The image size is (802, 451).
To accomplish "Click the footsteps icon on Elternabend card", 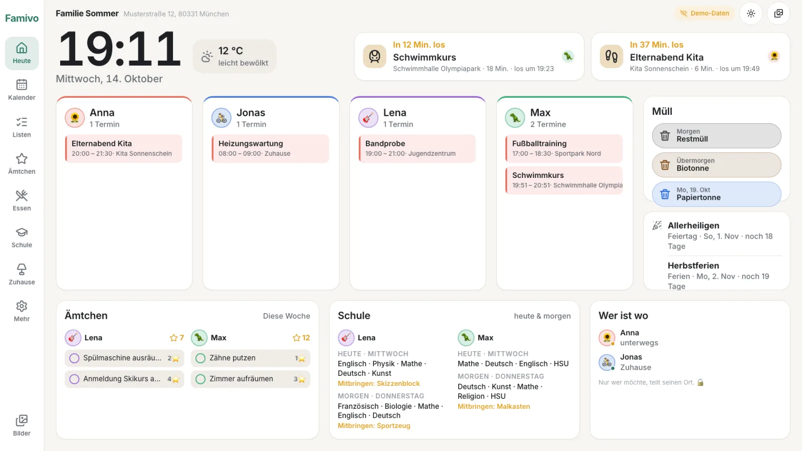I will tap(612, 57).
